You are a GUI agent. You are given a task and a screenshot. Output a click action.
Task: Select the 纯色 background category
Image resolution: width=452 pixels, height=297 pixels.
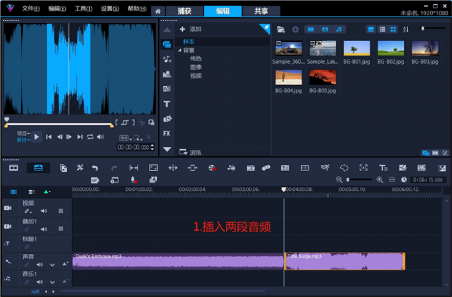[x=195, y=59]
